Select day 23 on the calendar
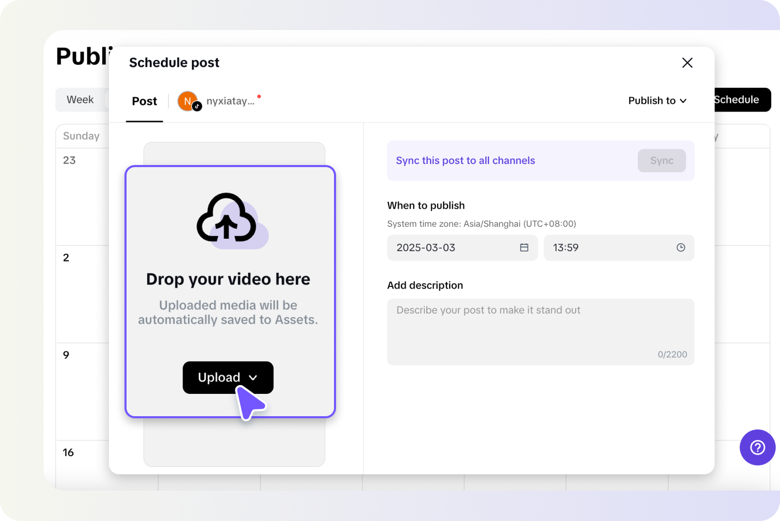This screenshot has width=780, height=521. [69, 160]
